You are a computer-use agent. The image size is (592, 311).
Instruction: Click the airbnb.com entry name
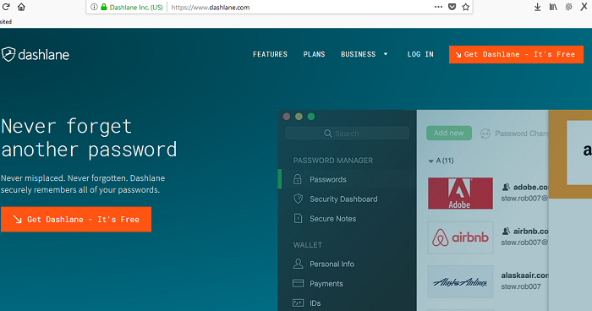(530, 231)
